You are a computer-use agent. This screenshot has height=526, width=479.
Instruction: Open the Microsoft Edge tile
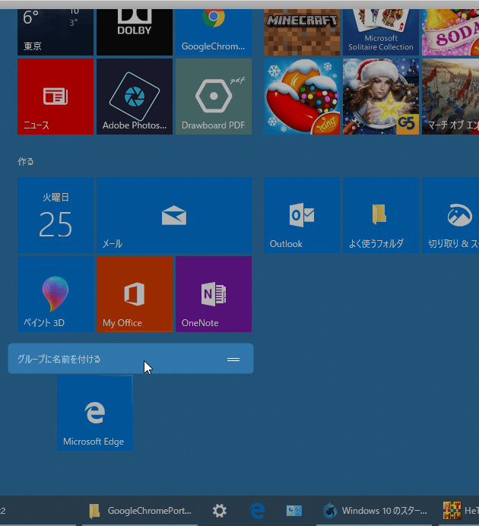pos(95,413)
